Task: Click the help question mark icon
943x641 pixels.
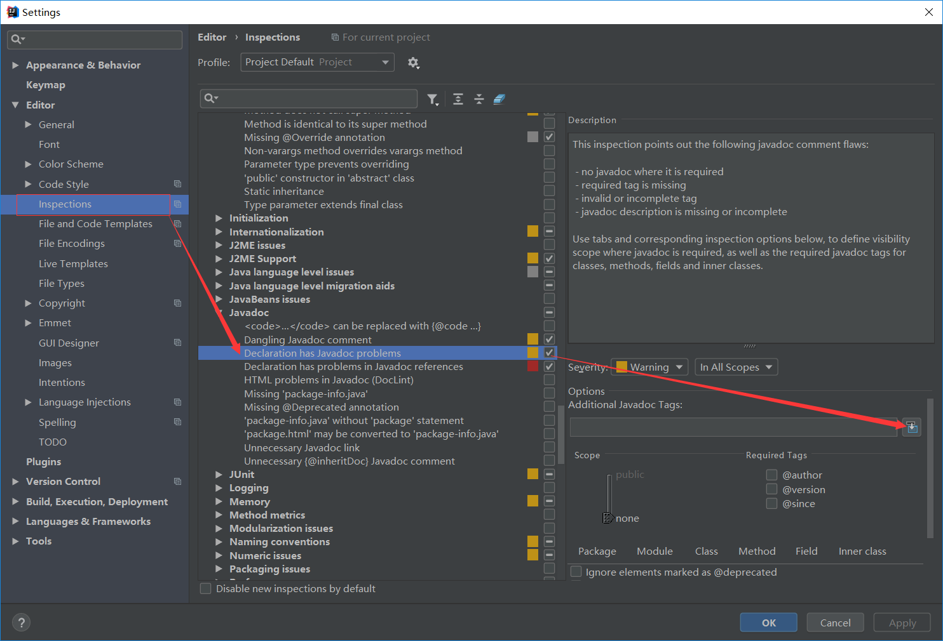Action: pos(21,623)
